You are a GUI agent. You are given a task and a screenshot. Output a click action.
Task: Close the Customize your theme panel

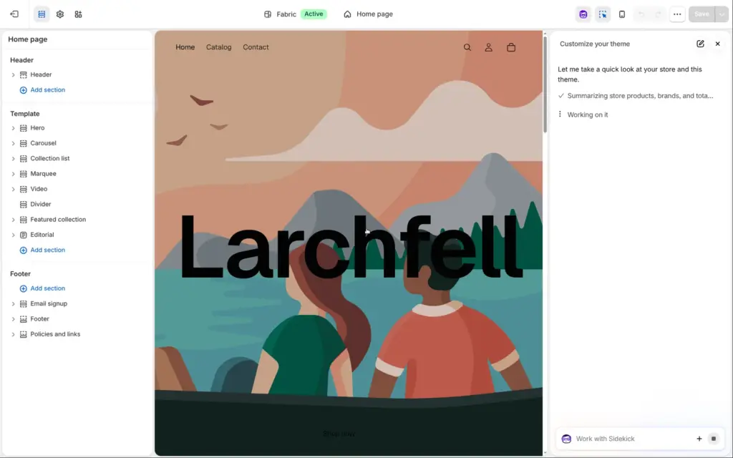(x=717, y=44)
